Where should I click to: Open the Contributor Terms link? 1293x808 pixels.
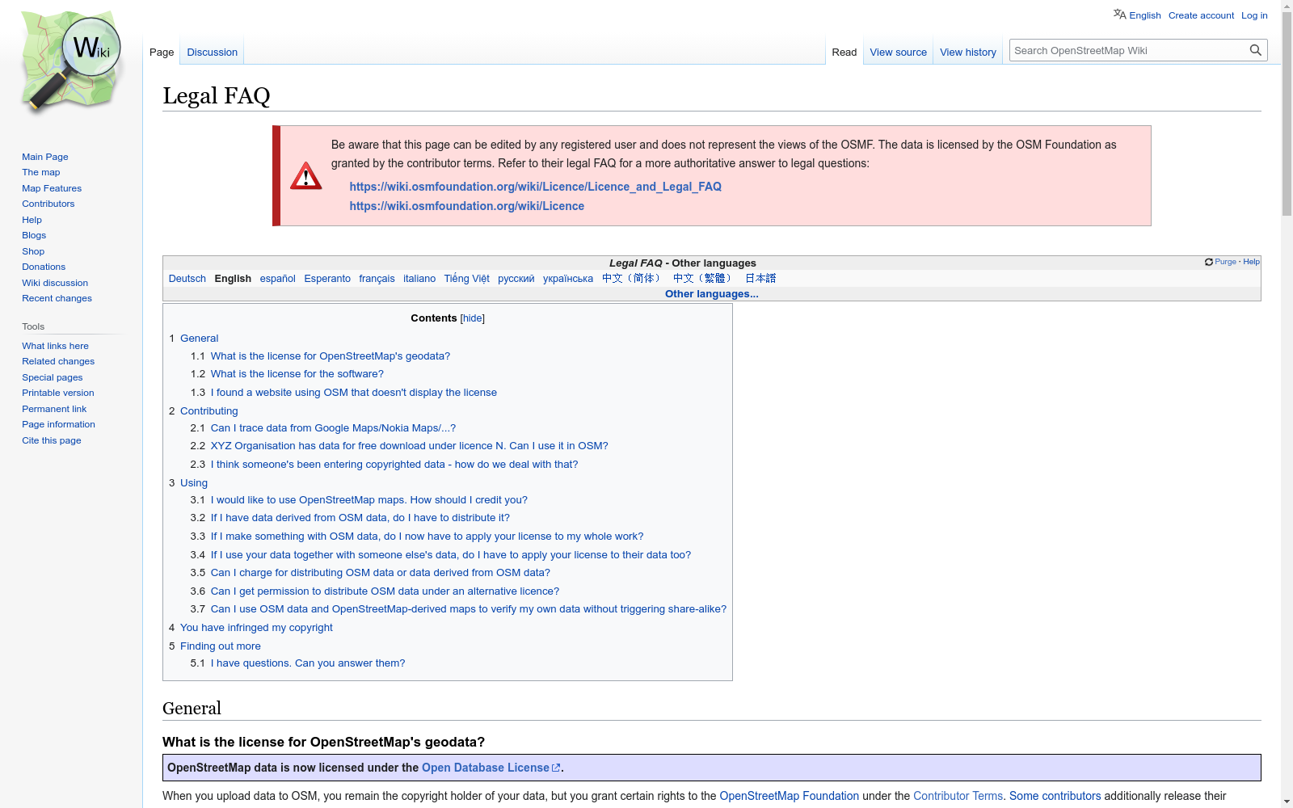point(958,796)
